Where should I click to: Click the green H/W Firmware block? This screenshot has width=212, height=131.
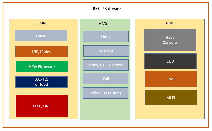click(42, 66)
